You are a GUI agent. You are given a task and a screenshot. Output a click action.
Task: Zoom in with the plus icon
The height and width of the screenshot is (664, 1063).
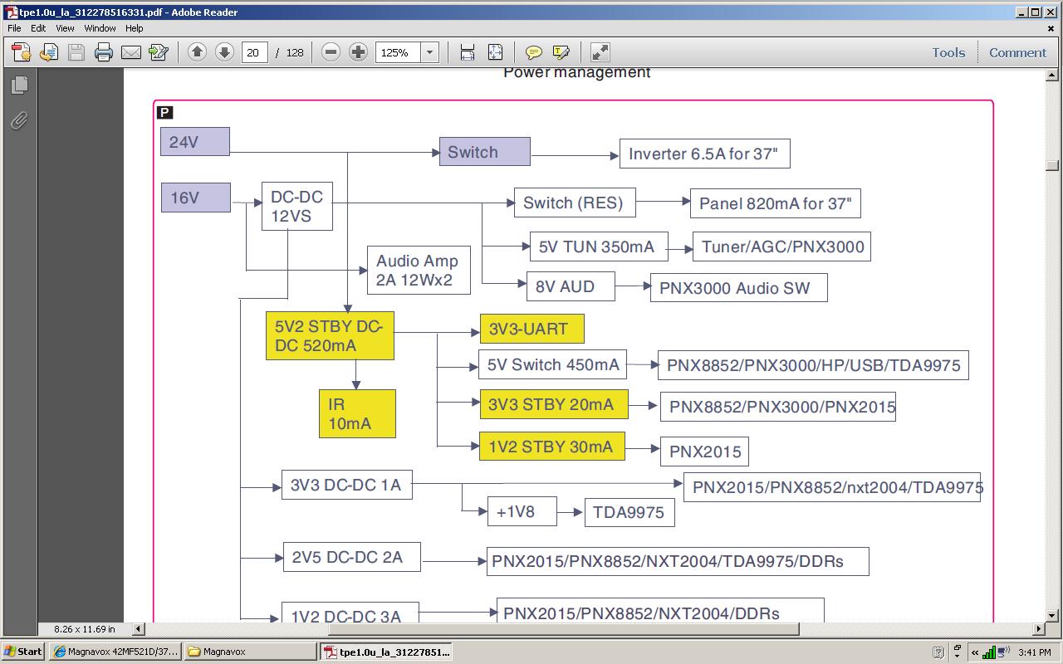pos(358,52)
